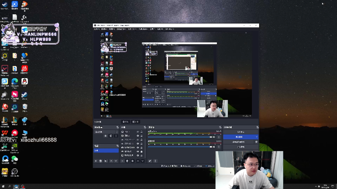Pop out the sources panel dock icon
This screenshot has height=189, width=337.
click(144, 127)
